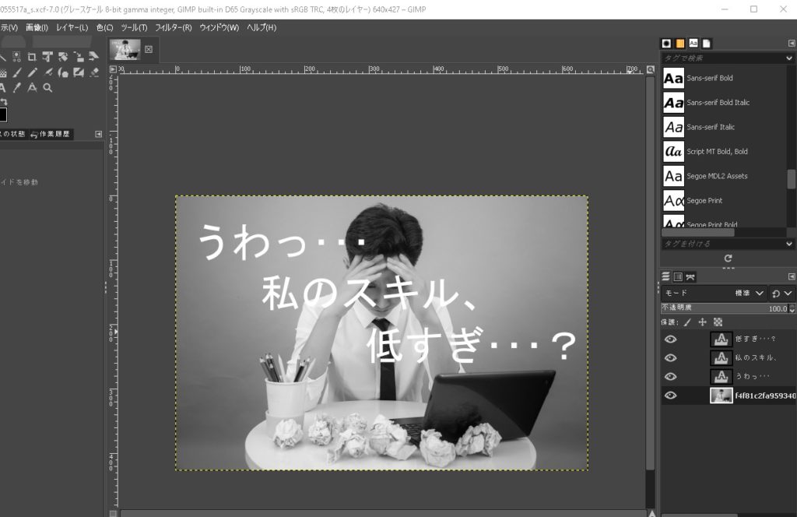The image size is (797, 517).
Task: Select the Eraser tool
Action: pos(94,72)
